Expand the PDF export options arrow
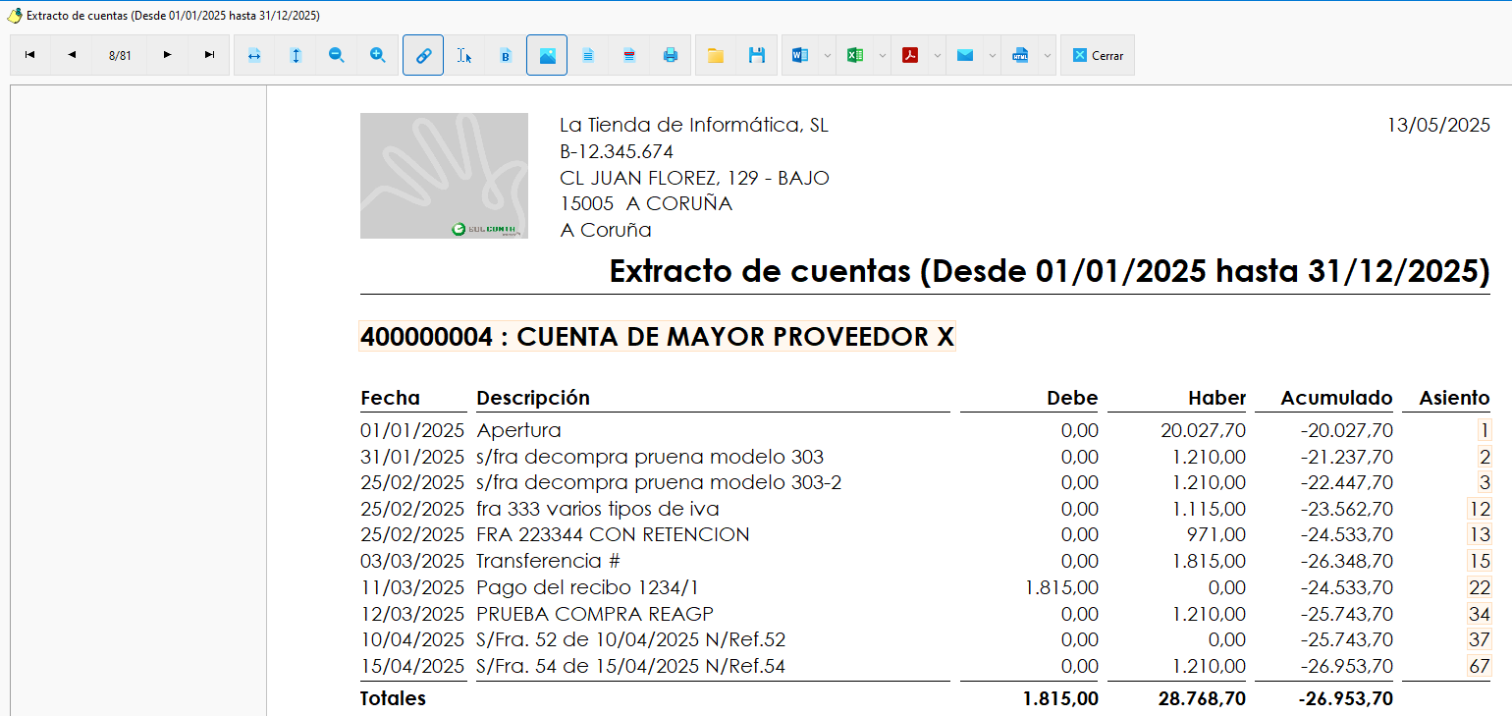This screenshot has width=1512, height=716. point(937,55)
